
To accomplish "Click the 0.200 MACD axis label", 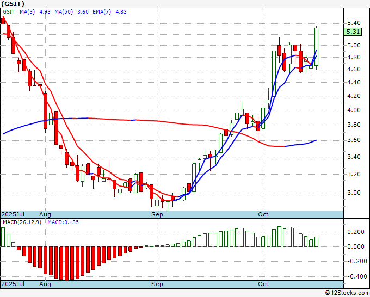I will [x=356, y=232].
